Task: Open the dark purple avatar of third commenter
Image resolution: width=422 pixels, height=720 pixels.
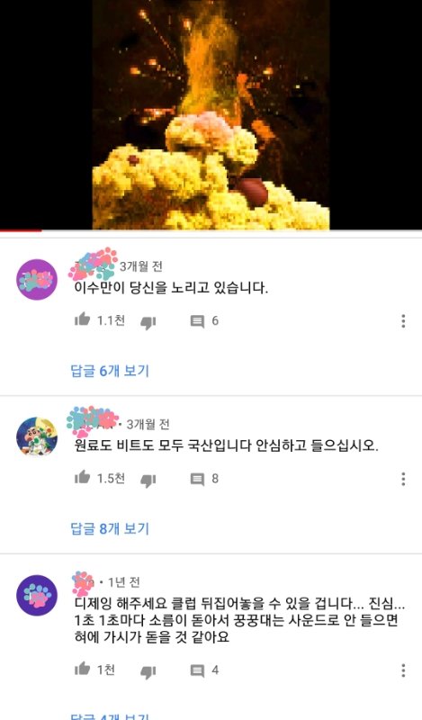Action: coord(37,595)
